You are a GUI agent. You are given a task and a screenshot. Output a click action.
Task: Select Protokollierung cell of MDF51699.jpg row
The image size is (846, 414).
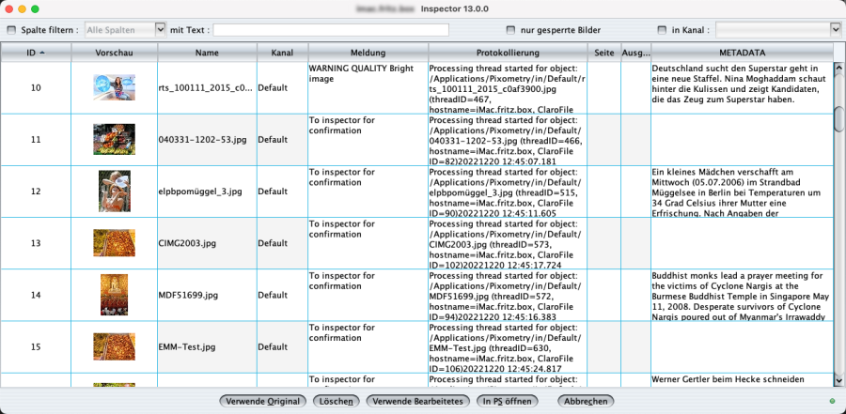click(x=509, y=295)
